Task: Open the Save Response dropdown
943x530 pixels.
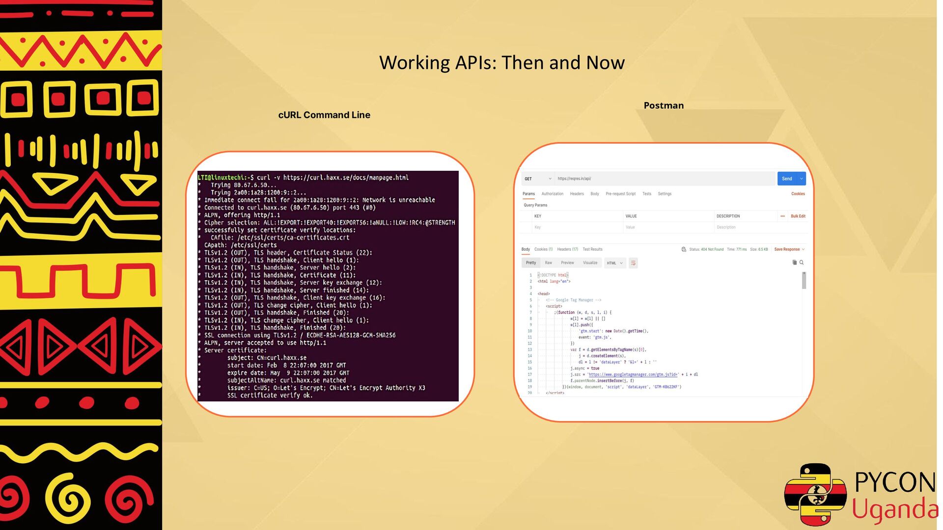Action: click(x=789, y=249)
